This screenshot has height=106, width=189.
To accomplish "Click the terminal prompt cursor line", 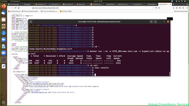I will (62, 75).
